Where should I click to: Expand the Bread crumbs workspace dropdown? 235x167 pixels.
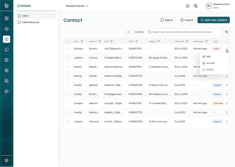77,6
